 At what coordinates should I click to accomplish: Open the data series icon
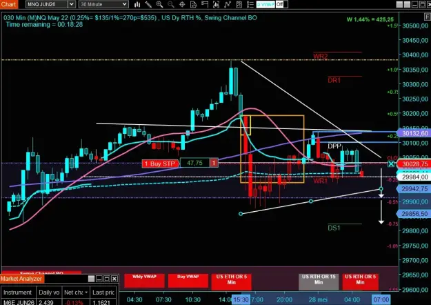pyautogui.click(x=216, y=4)
